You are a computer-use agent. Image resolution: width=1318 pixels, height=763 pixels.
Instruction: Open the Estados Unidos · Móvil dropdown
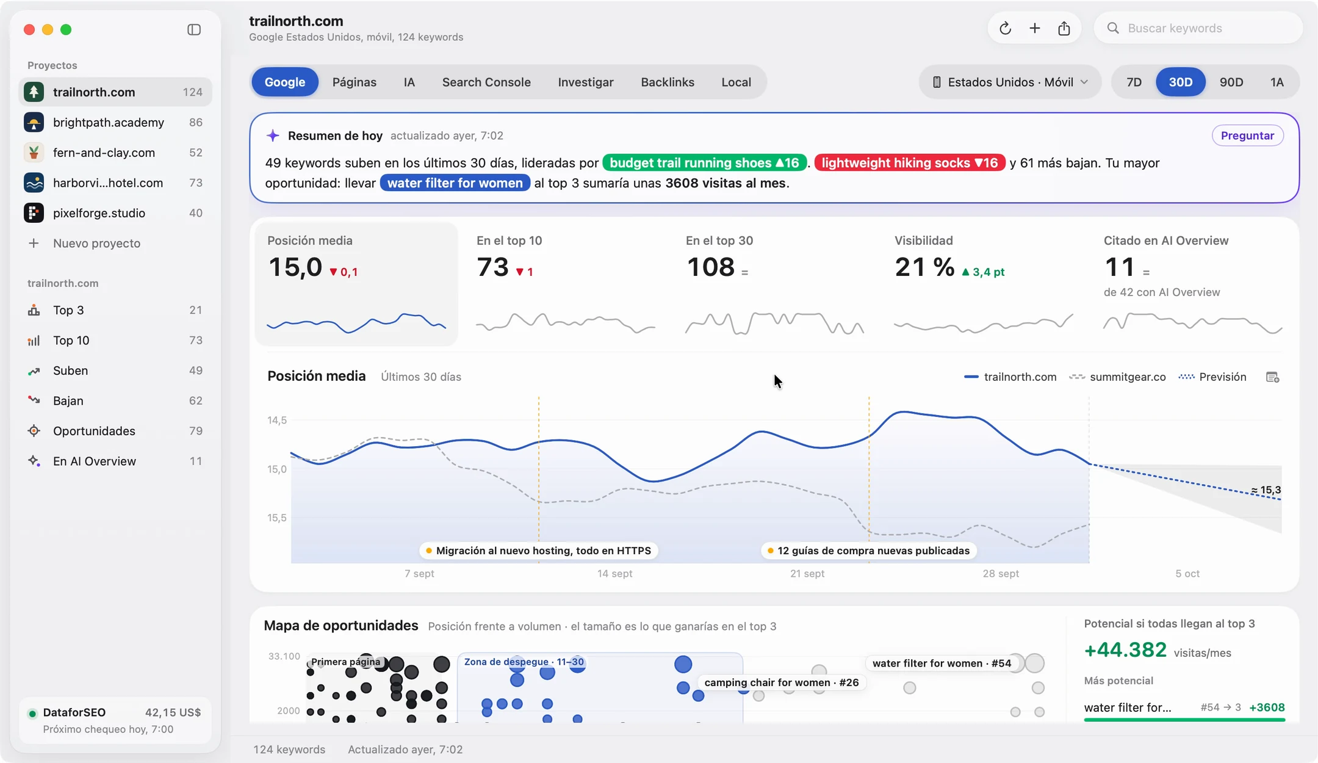pos(1010,82)
